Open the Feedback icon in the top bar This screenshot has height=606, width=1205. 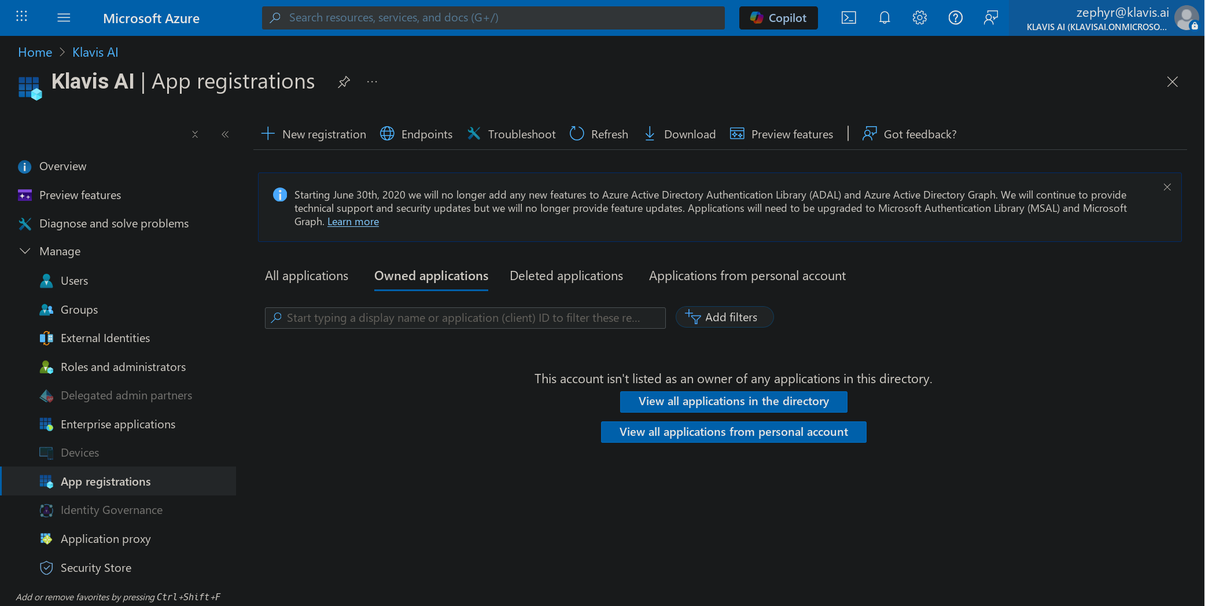click(990, 17)
